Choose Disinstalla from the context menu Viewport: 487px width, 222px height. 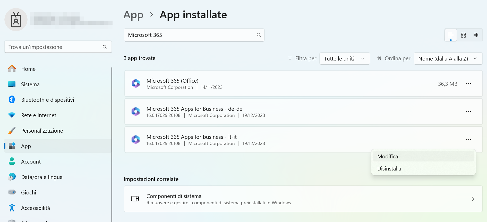[x=423, y=169]
